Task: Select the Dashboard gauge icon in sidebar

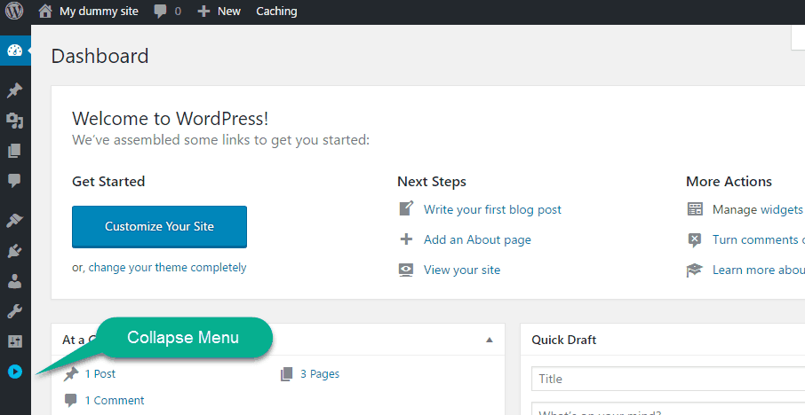Action: tap(15, 51)
